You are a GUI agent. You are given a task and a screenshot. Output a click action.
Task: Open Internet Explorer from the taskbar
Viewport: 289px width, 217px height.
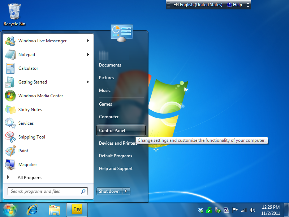click(32, 210)
